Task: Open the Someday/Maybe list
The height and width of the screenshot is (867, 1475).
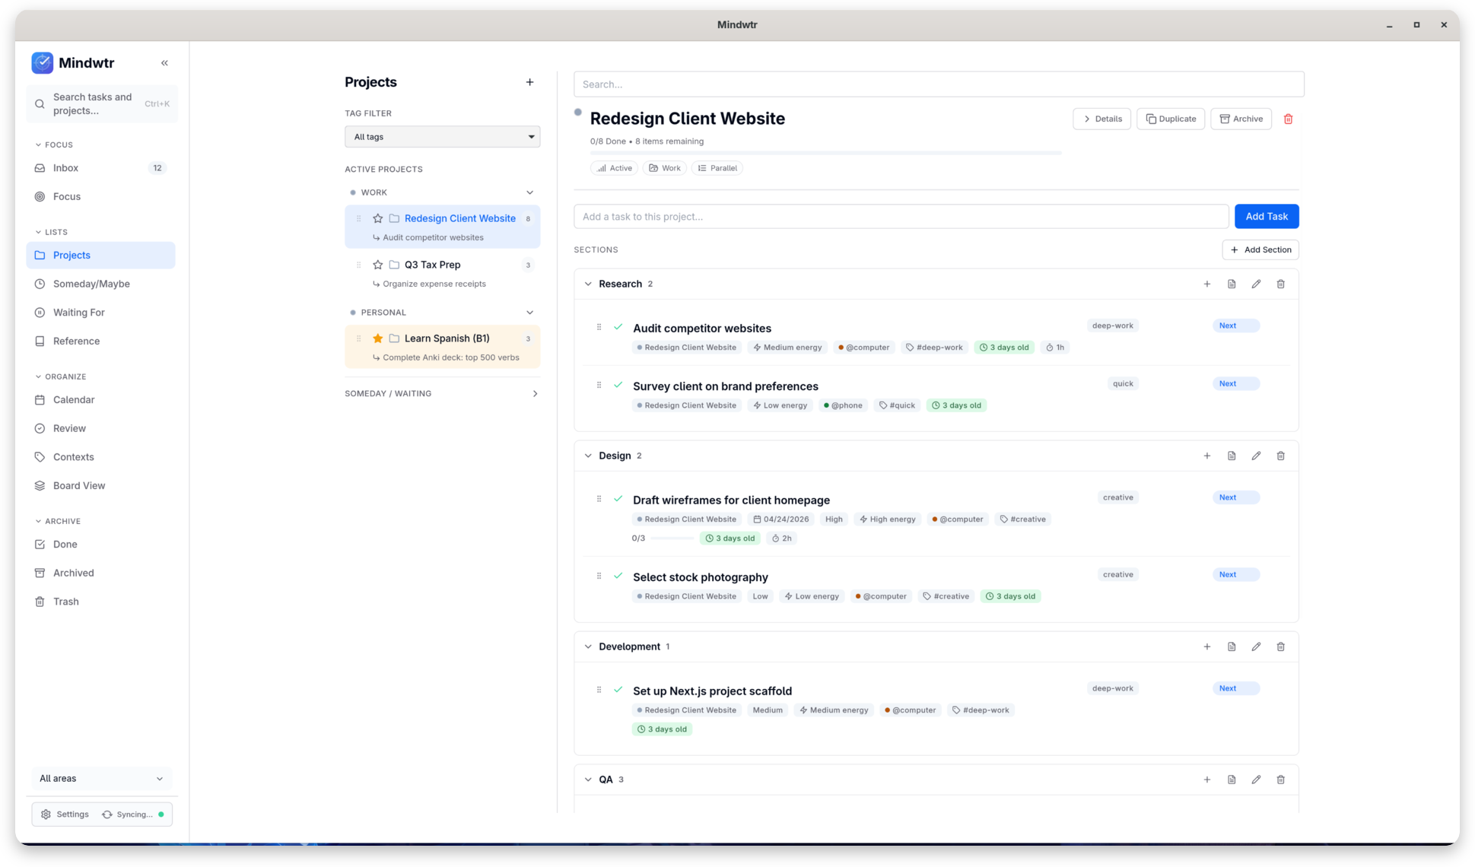Action: [100, 284]
